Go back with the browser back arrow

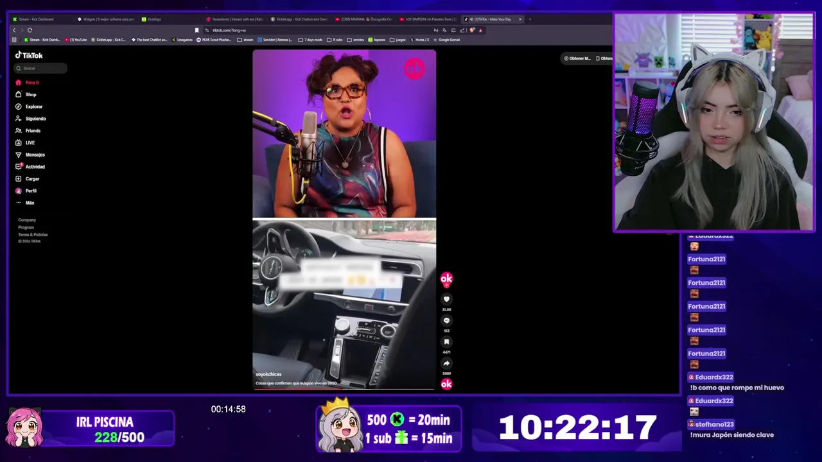pyautogui.click(x=14, y=30)
